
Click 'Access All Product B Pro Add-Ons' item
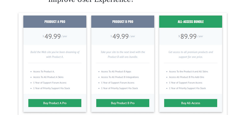coord(186,77)
